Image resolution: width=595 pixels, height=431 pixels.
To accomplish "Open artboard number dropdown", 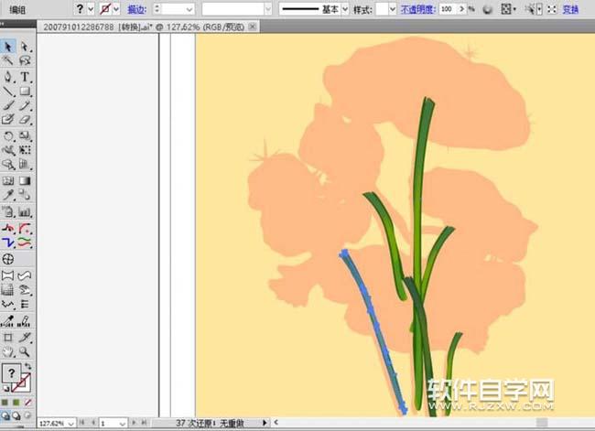I will (x=122, y=424).
